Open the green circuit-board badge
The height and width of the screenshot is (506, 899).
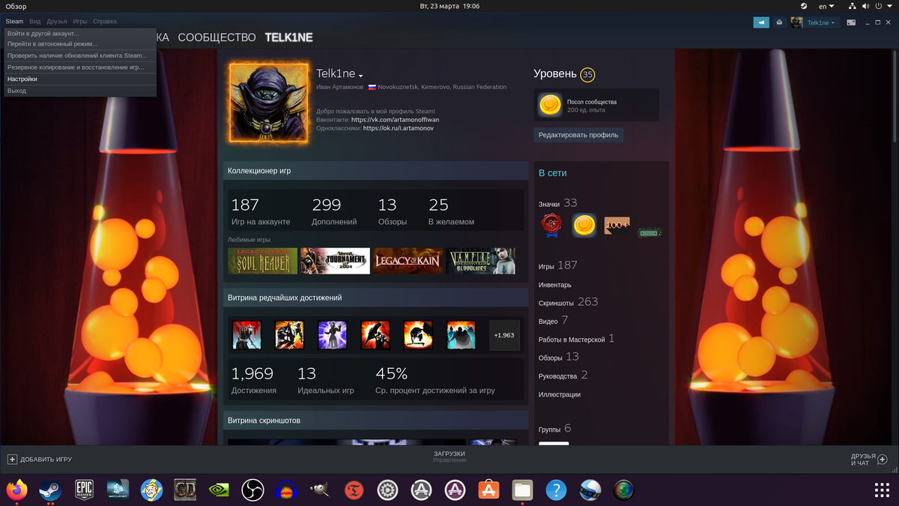(x=650, y=232)
